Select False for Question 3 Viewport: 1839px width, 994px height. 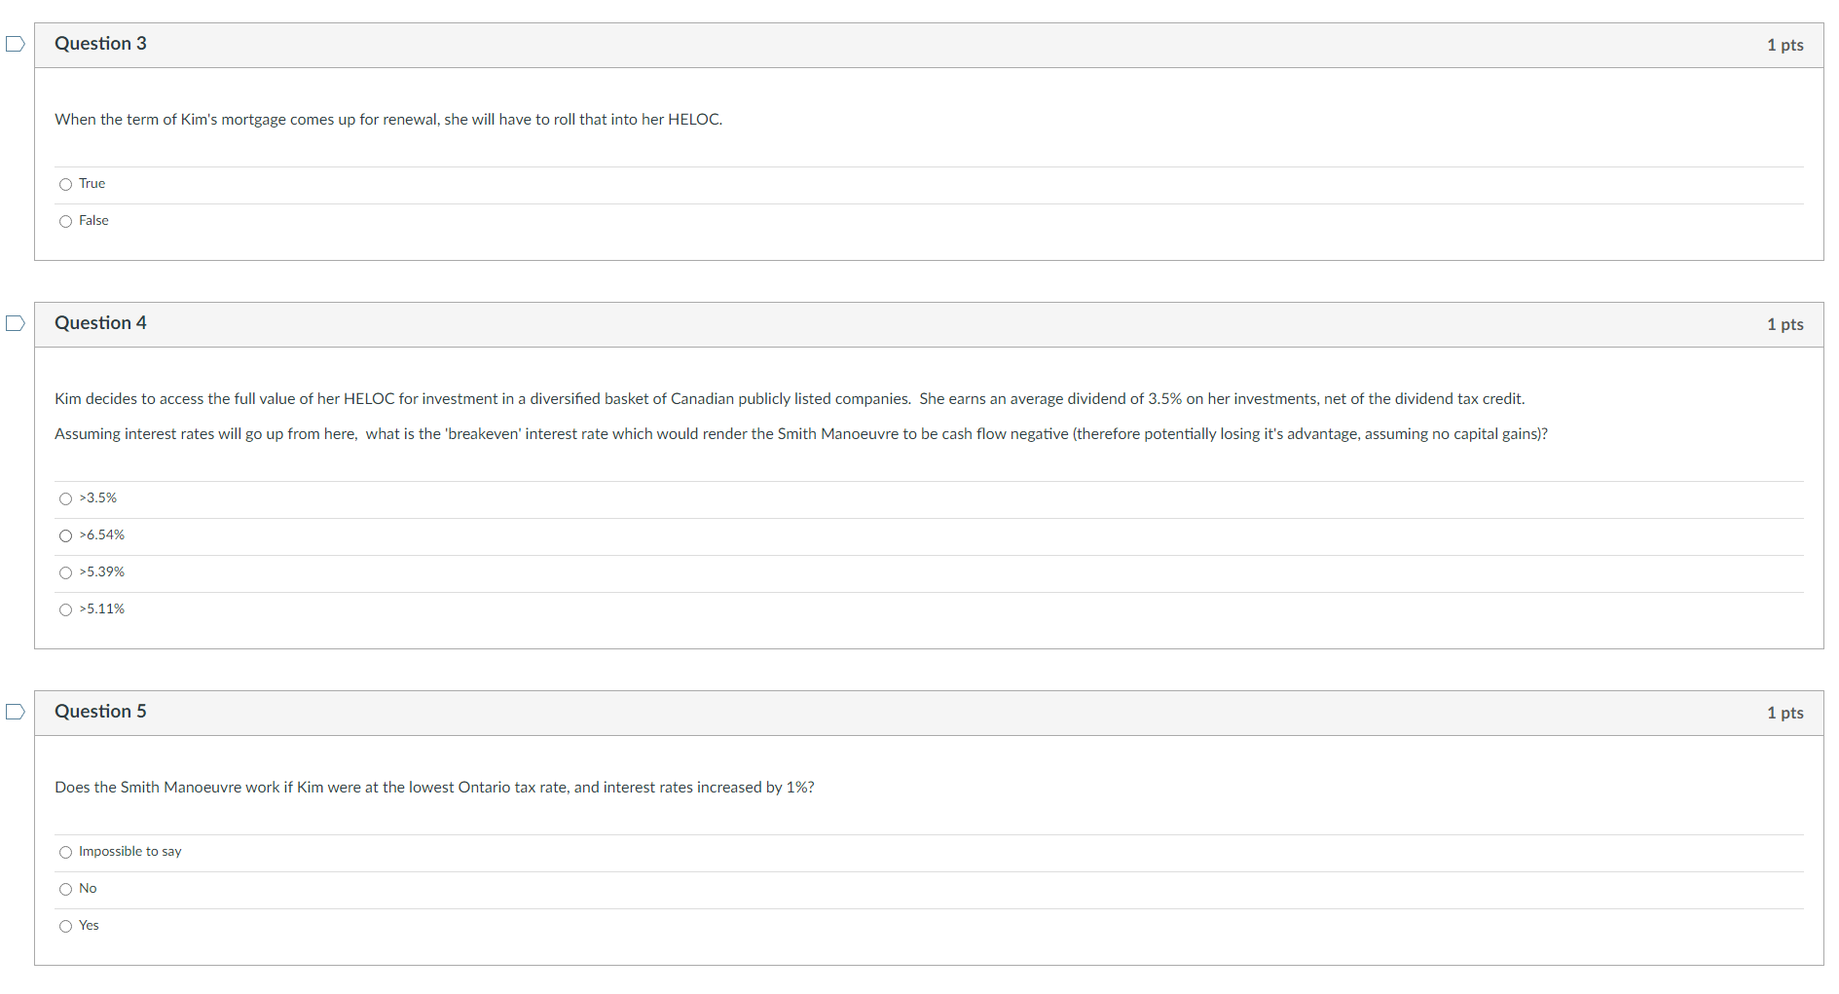pos(64,221)
